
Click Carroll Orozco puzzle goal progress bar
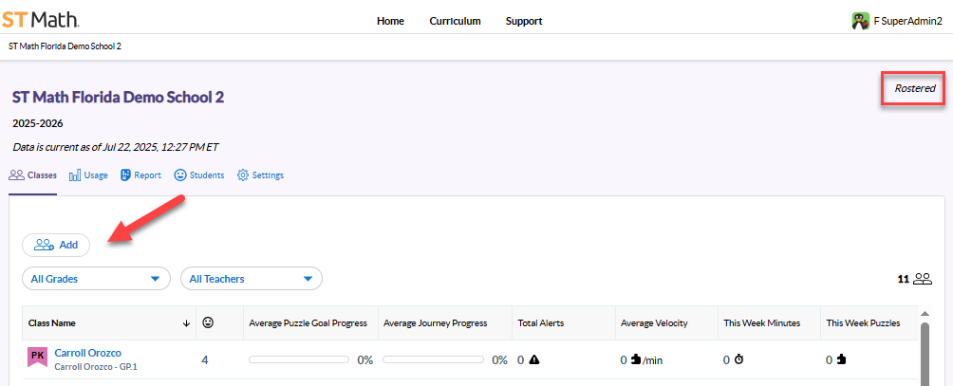[x=298, y=359]
